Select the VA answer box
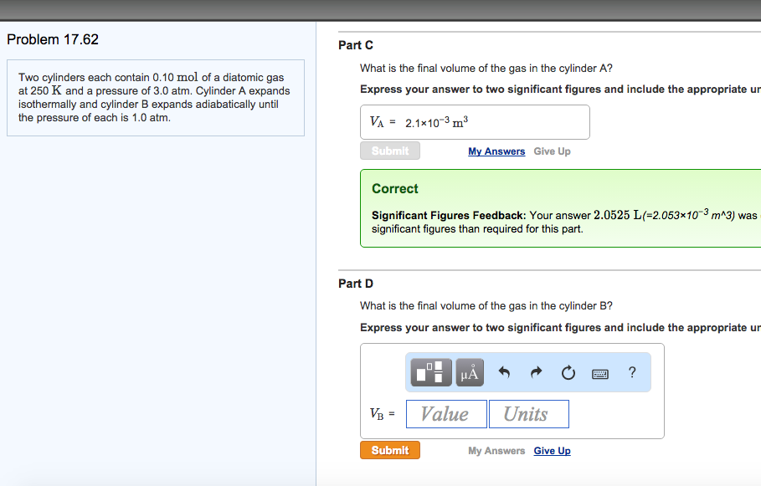The image size is (761, 486). click(x=473, y=121)
